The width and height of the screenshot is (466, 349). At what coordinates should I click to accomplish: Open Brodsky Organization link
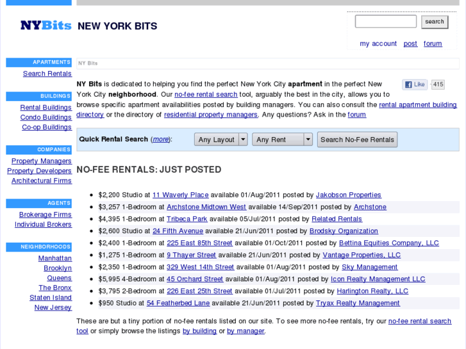pos(344,231)
